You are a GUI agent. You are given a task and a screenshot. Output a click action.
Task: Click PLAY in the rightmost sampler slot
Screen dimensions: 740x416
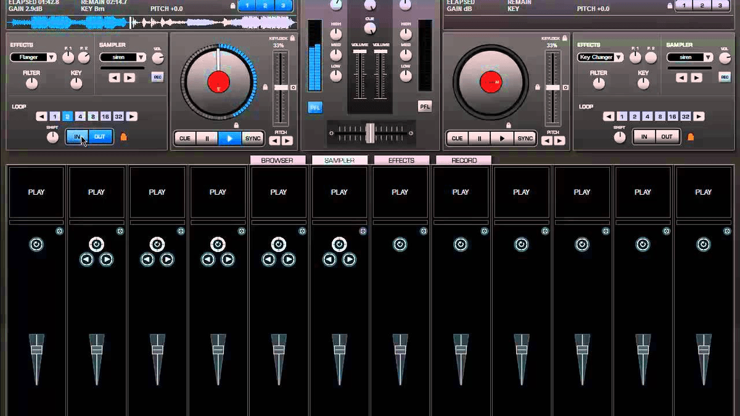pyautogui.click(x=704, y=192)
